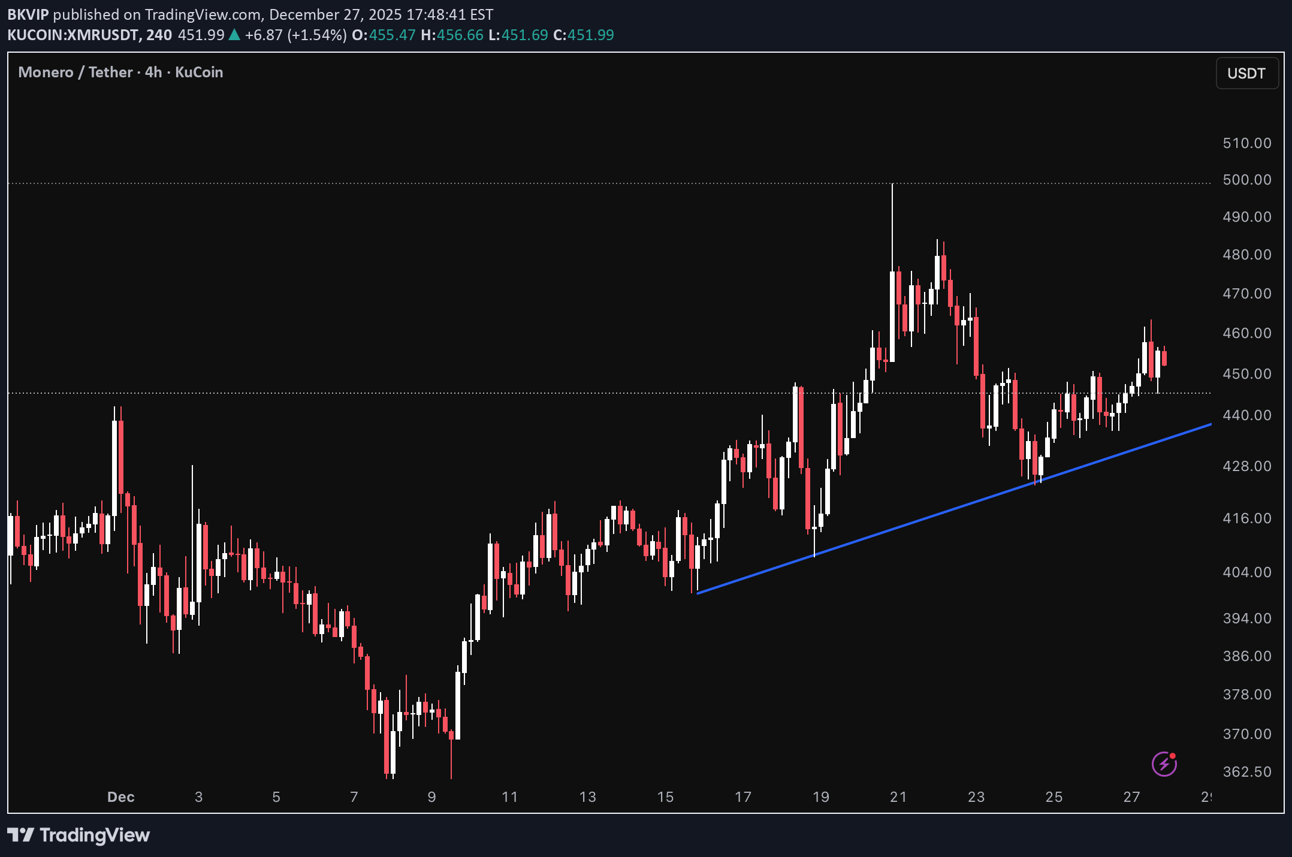Click the purple lightning bolt icon
The height and width of the screenshot is (857, 1292).
1164,764
